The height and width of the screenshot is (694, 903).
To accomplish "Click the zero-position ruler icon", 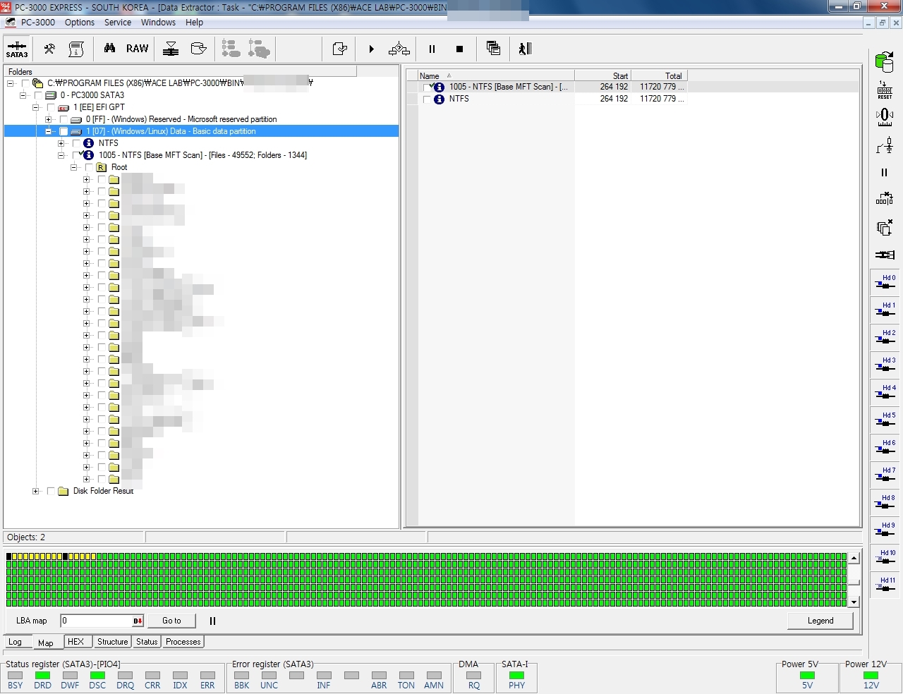I will click(885, 117).
